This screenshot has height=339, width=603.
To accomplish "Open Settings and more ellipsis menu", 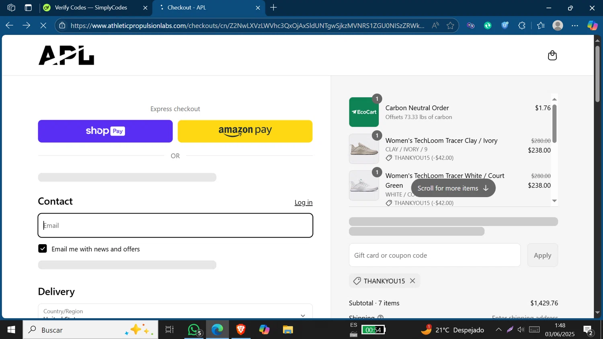I will click(x=575, y=26).
